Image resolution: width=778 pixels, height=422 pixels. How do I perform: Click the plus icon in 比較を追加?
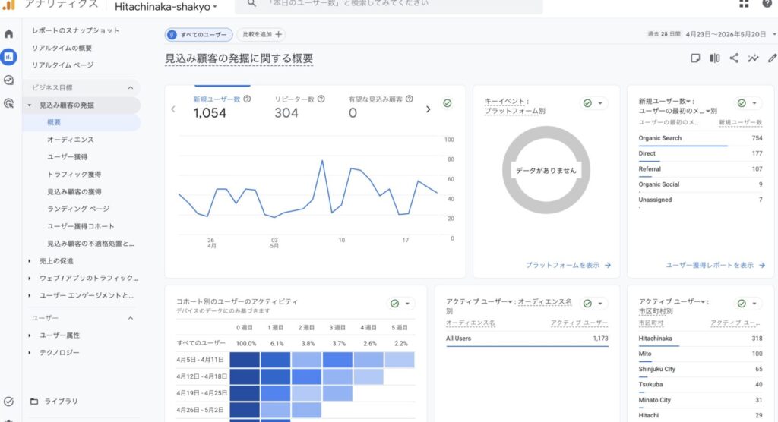(278, 34)
